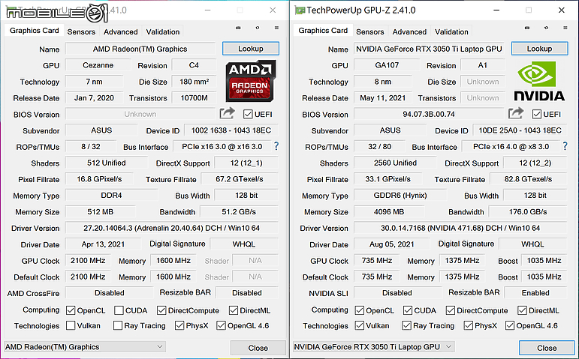The height and width of the screenshot is (359, 579).
Task: Click Lookup button in AMD window
Action: 251,49
